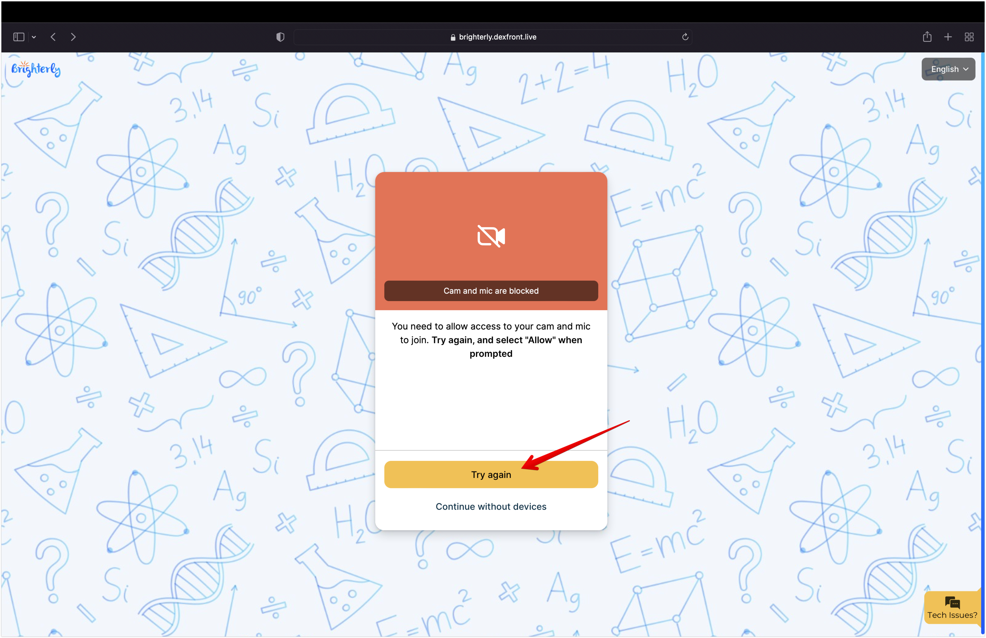Click the "Cam and mic are blocked" banner

coord(491,291)
